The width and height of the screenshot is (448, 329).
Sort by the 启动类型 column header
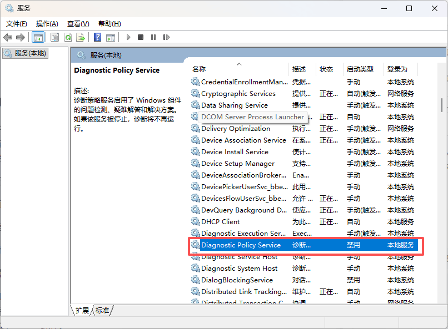[364, 69]
